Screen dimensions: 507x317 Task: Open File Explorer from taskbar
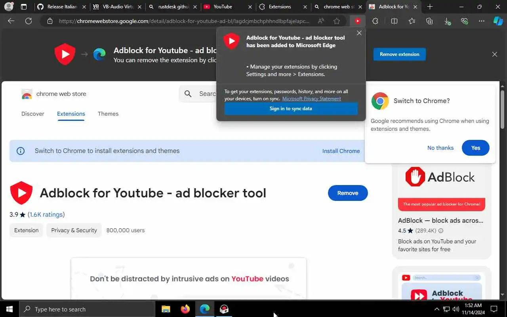[x=166, y=309]
